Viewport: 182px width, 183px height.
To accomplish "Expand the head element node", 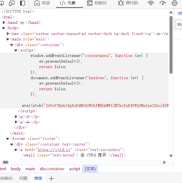I will 4,23.
